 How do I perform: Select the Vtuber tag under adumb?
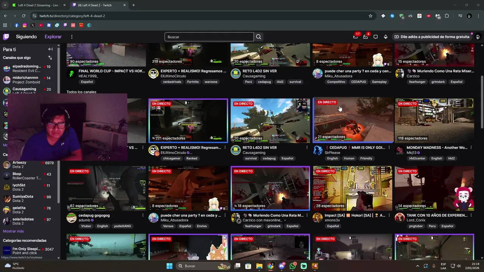(86, 226)
